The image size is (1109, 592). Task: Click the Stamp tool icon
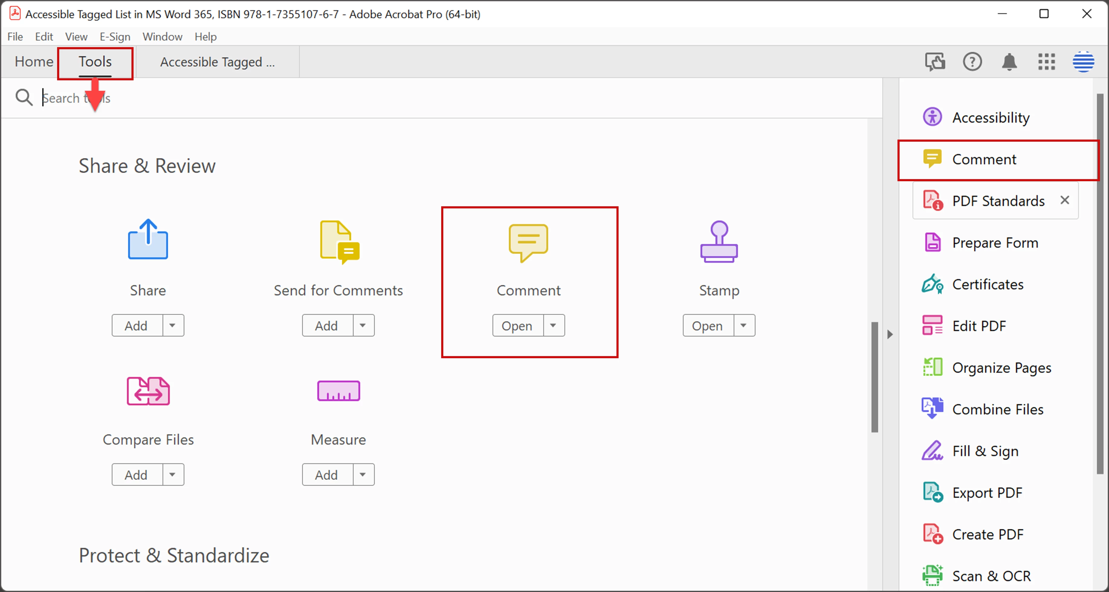[719, 242]
